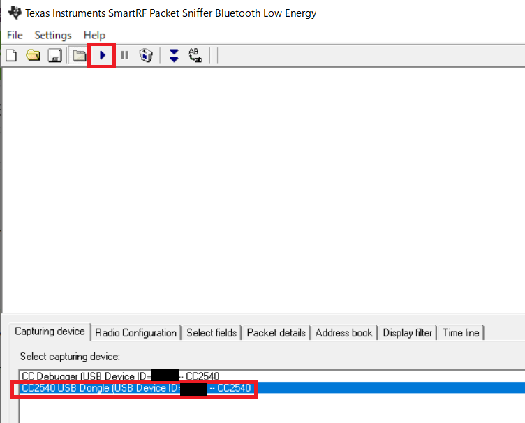Open the Help menu
Viewport: 525px width, 423px height.
94,35
